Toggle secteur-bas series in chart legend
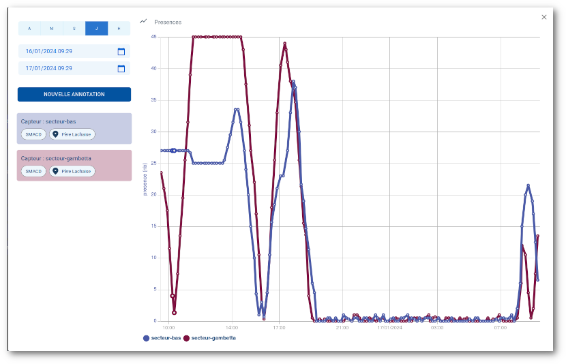This screenshot has width=566, height=364. (162, 338)
